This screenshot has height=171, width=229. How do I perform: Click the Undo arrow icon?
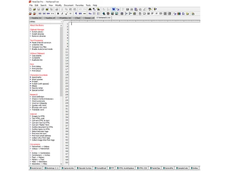tap(80, 9)
